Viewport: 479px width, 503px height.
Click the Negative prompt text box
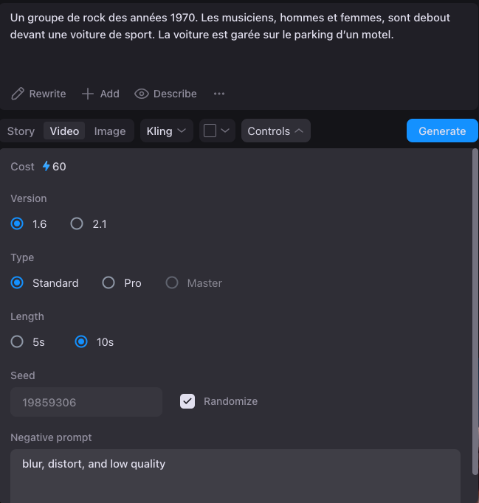tap(235, 476)
